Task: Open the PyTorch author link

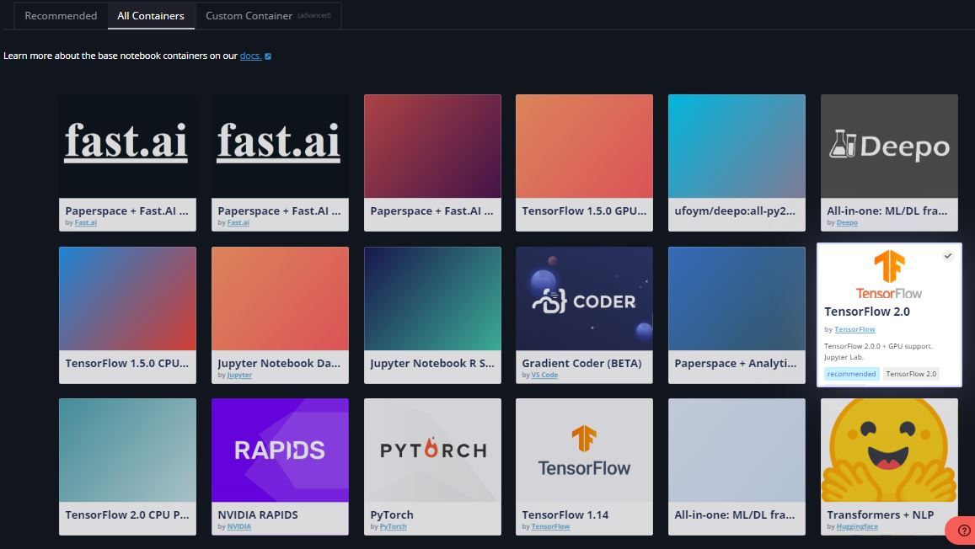Action: point(393,526)
